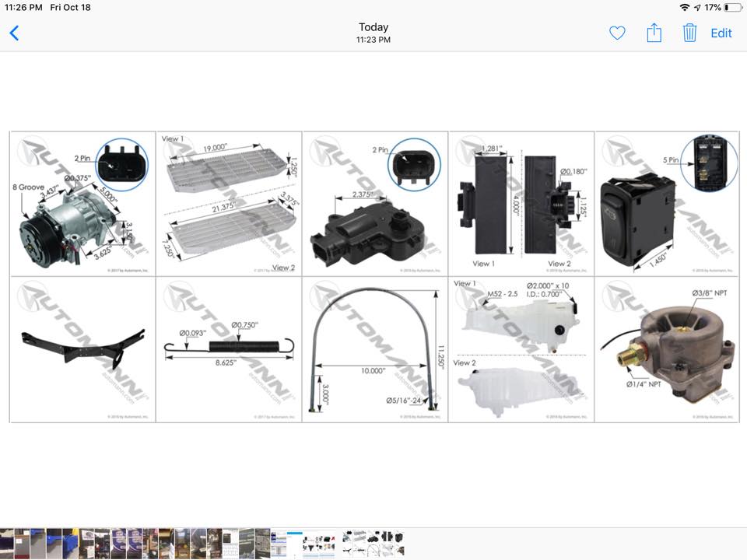Go back using the blue chevron
This screenshot has height=560, width=747.
pos(14,33)
